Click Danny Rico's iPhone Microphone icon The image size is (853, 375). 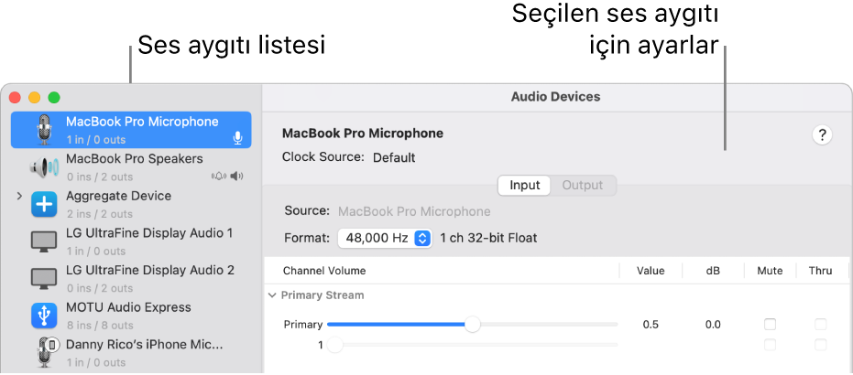tap(44, 352)
